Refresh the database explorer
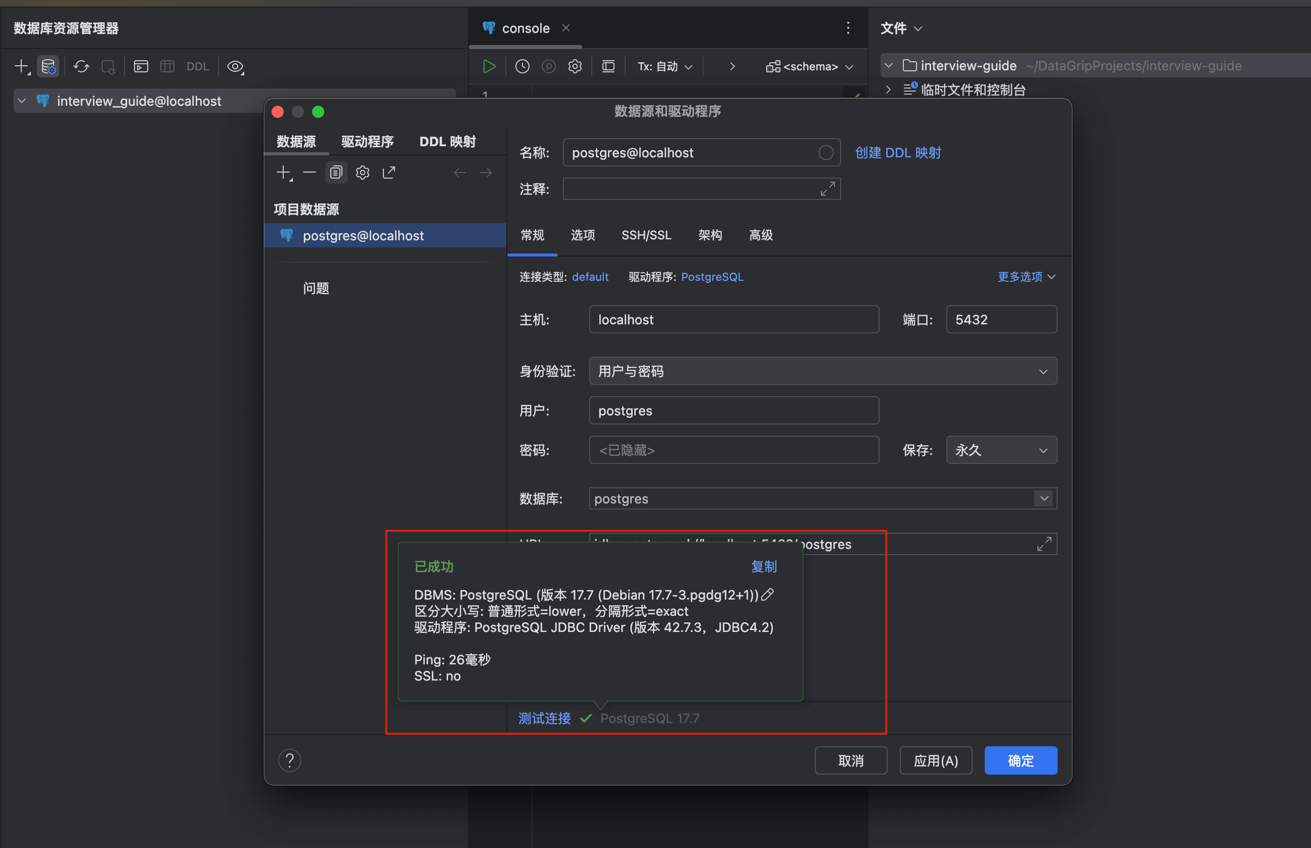 coord(81,67)
